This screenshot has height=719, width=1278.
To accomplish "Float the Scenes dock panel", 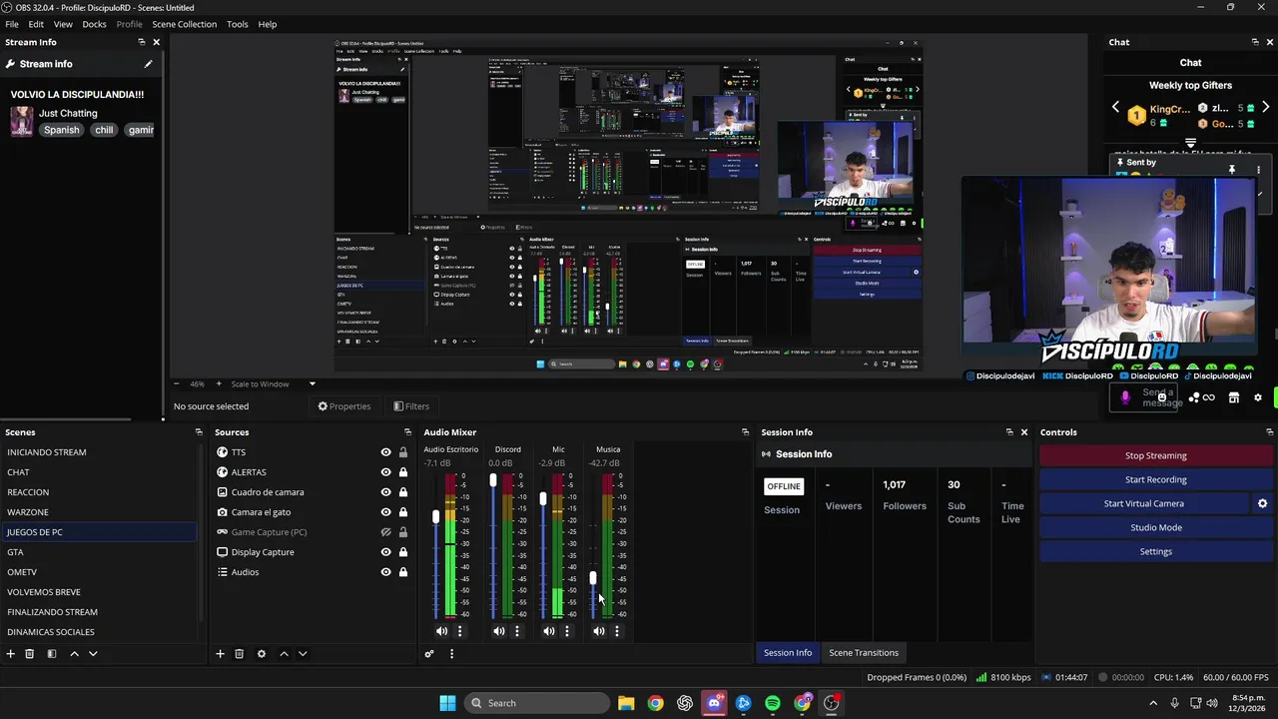I will [x=199, y=432].
